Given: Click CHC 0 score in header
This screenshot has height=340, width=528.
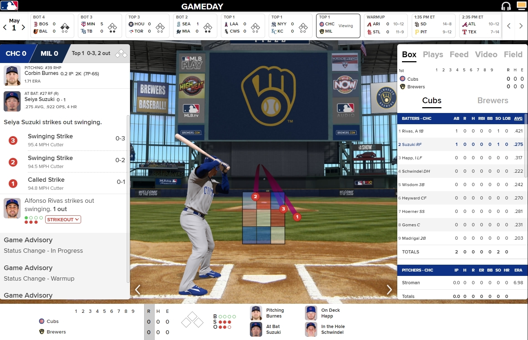Looking at the screenshot, I should pyautogui.click(x=16, y=54).
